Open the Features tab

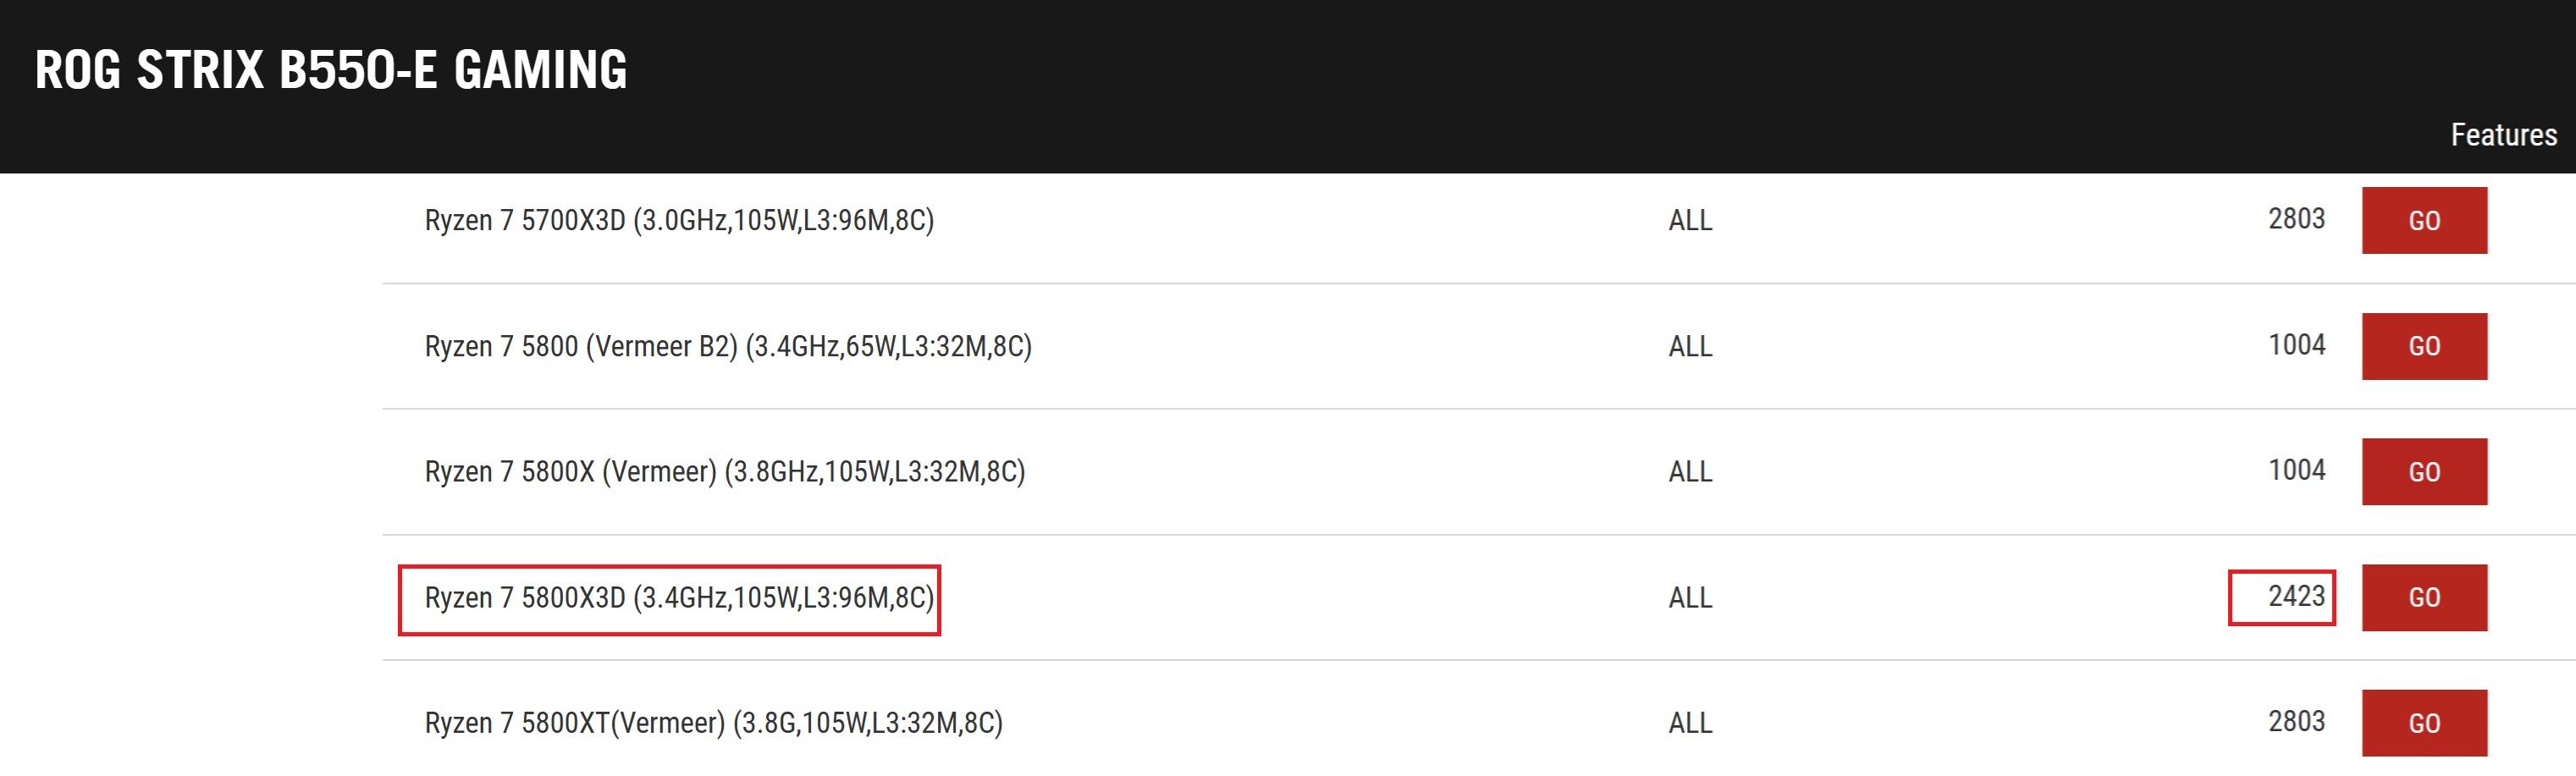2503,135
